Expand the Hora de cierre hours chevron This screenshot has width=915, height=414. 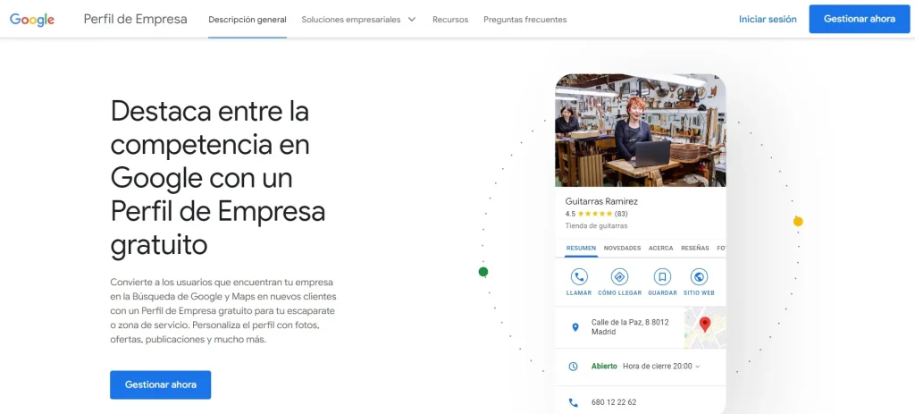pyautogui.click(x=697, y=367)
